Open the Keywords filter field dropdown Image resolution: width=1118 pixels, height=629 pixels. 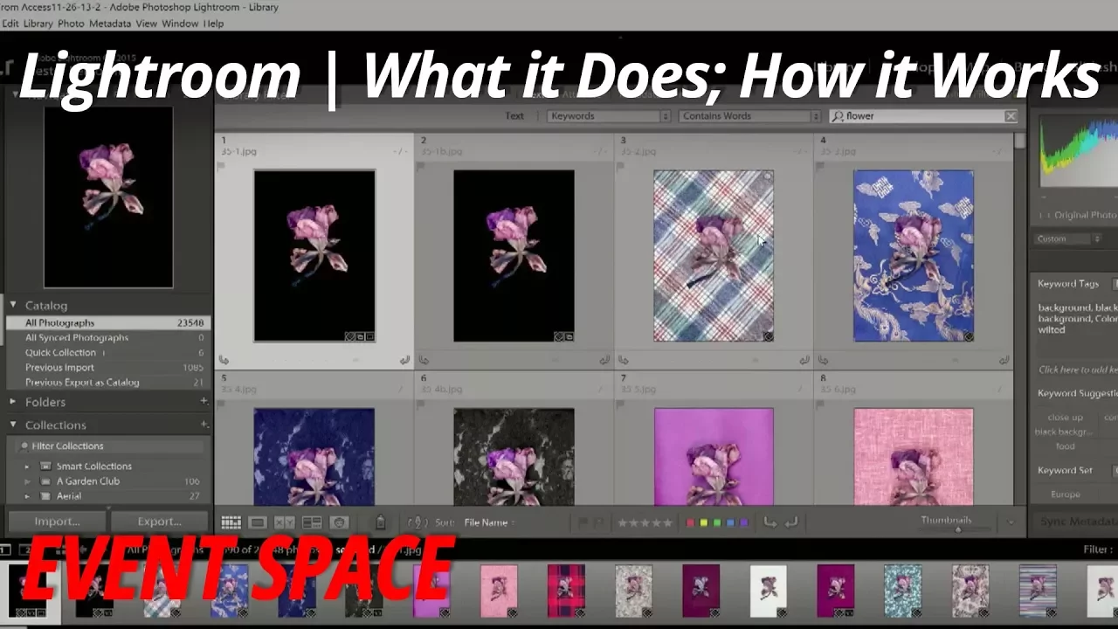609,116
